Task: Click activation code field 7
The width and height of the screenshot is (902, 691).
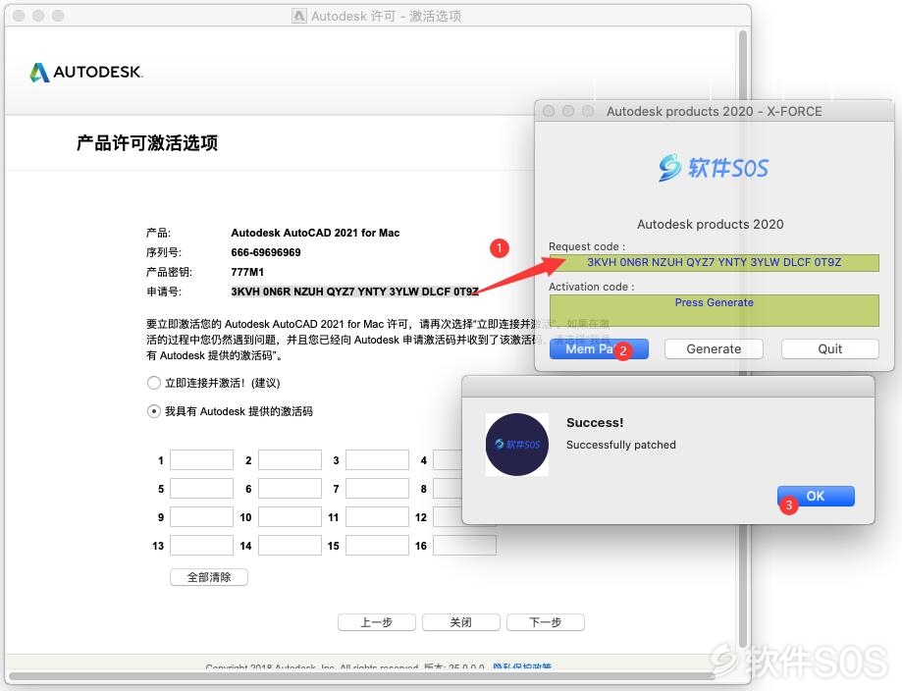Action: point(377,489)
